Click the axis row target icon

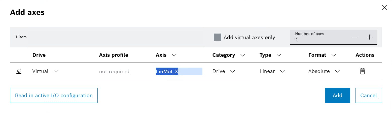click(x=19, y=71)
